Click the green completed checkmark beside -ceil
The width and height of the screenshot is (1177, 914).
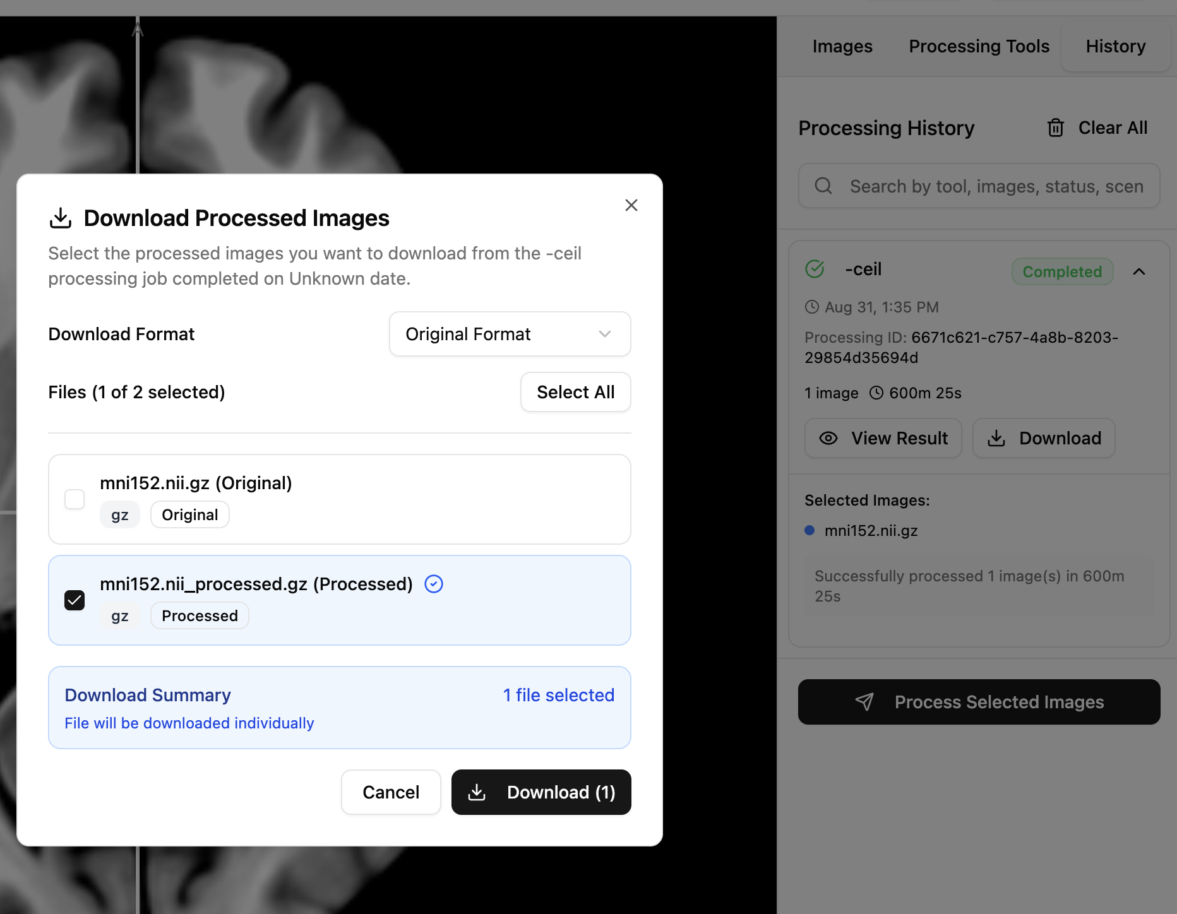(x=815, y=270)
